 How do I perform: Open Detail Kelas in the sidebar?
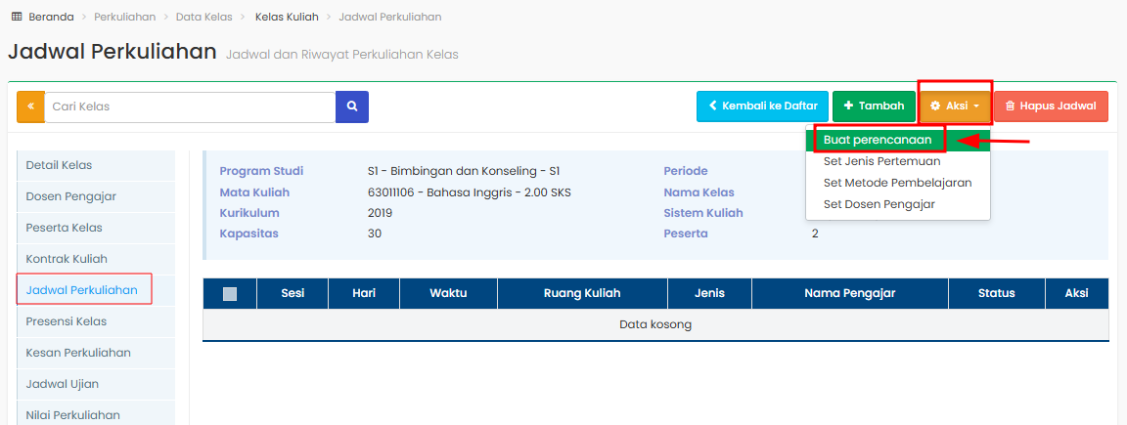59,165
